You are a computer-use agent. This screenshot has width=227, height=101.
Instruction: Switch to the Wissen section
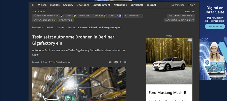(x=42, y=5)
